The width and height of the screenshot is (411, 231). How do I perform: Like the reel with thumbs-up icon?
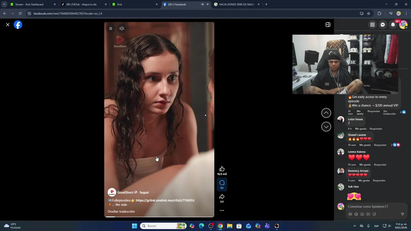tap(222, 169)
